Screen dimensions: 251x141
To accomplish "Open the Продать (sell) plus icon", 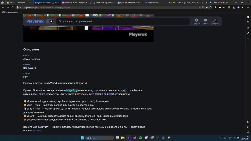I will [x=196, y=20].
